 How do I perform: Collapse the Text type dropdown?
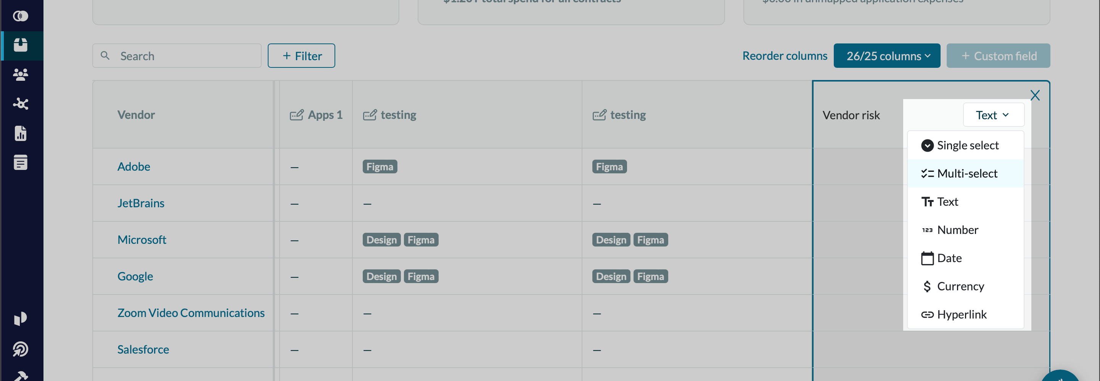[993, 115]
